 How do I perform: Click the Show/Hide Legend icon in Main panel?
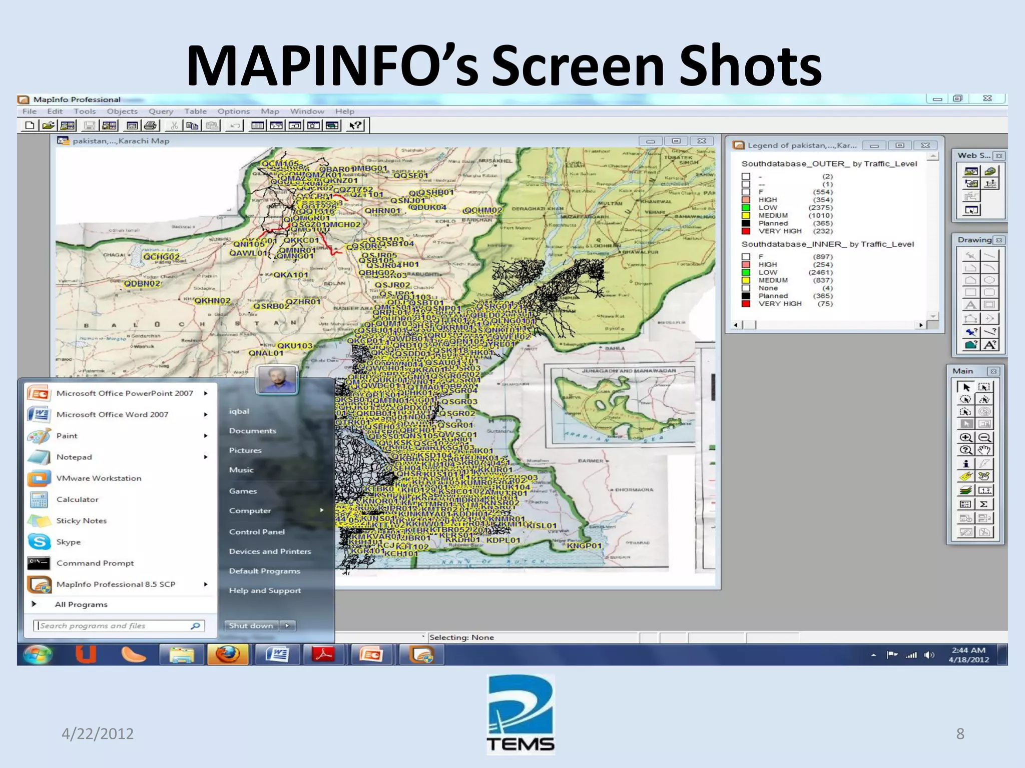click(x=966, y=504)
